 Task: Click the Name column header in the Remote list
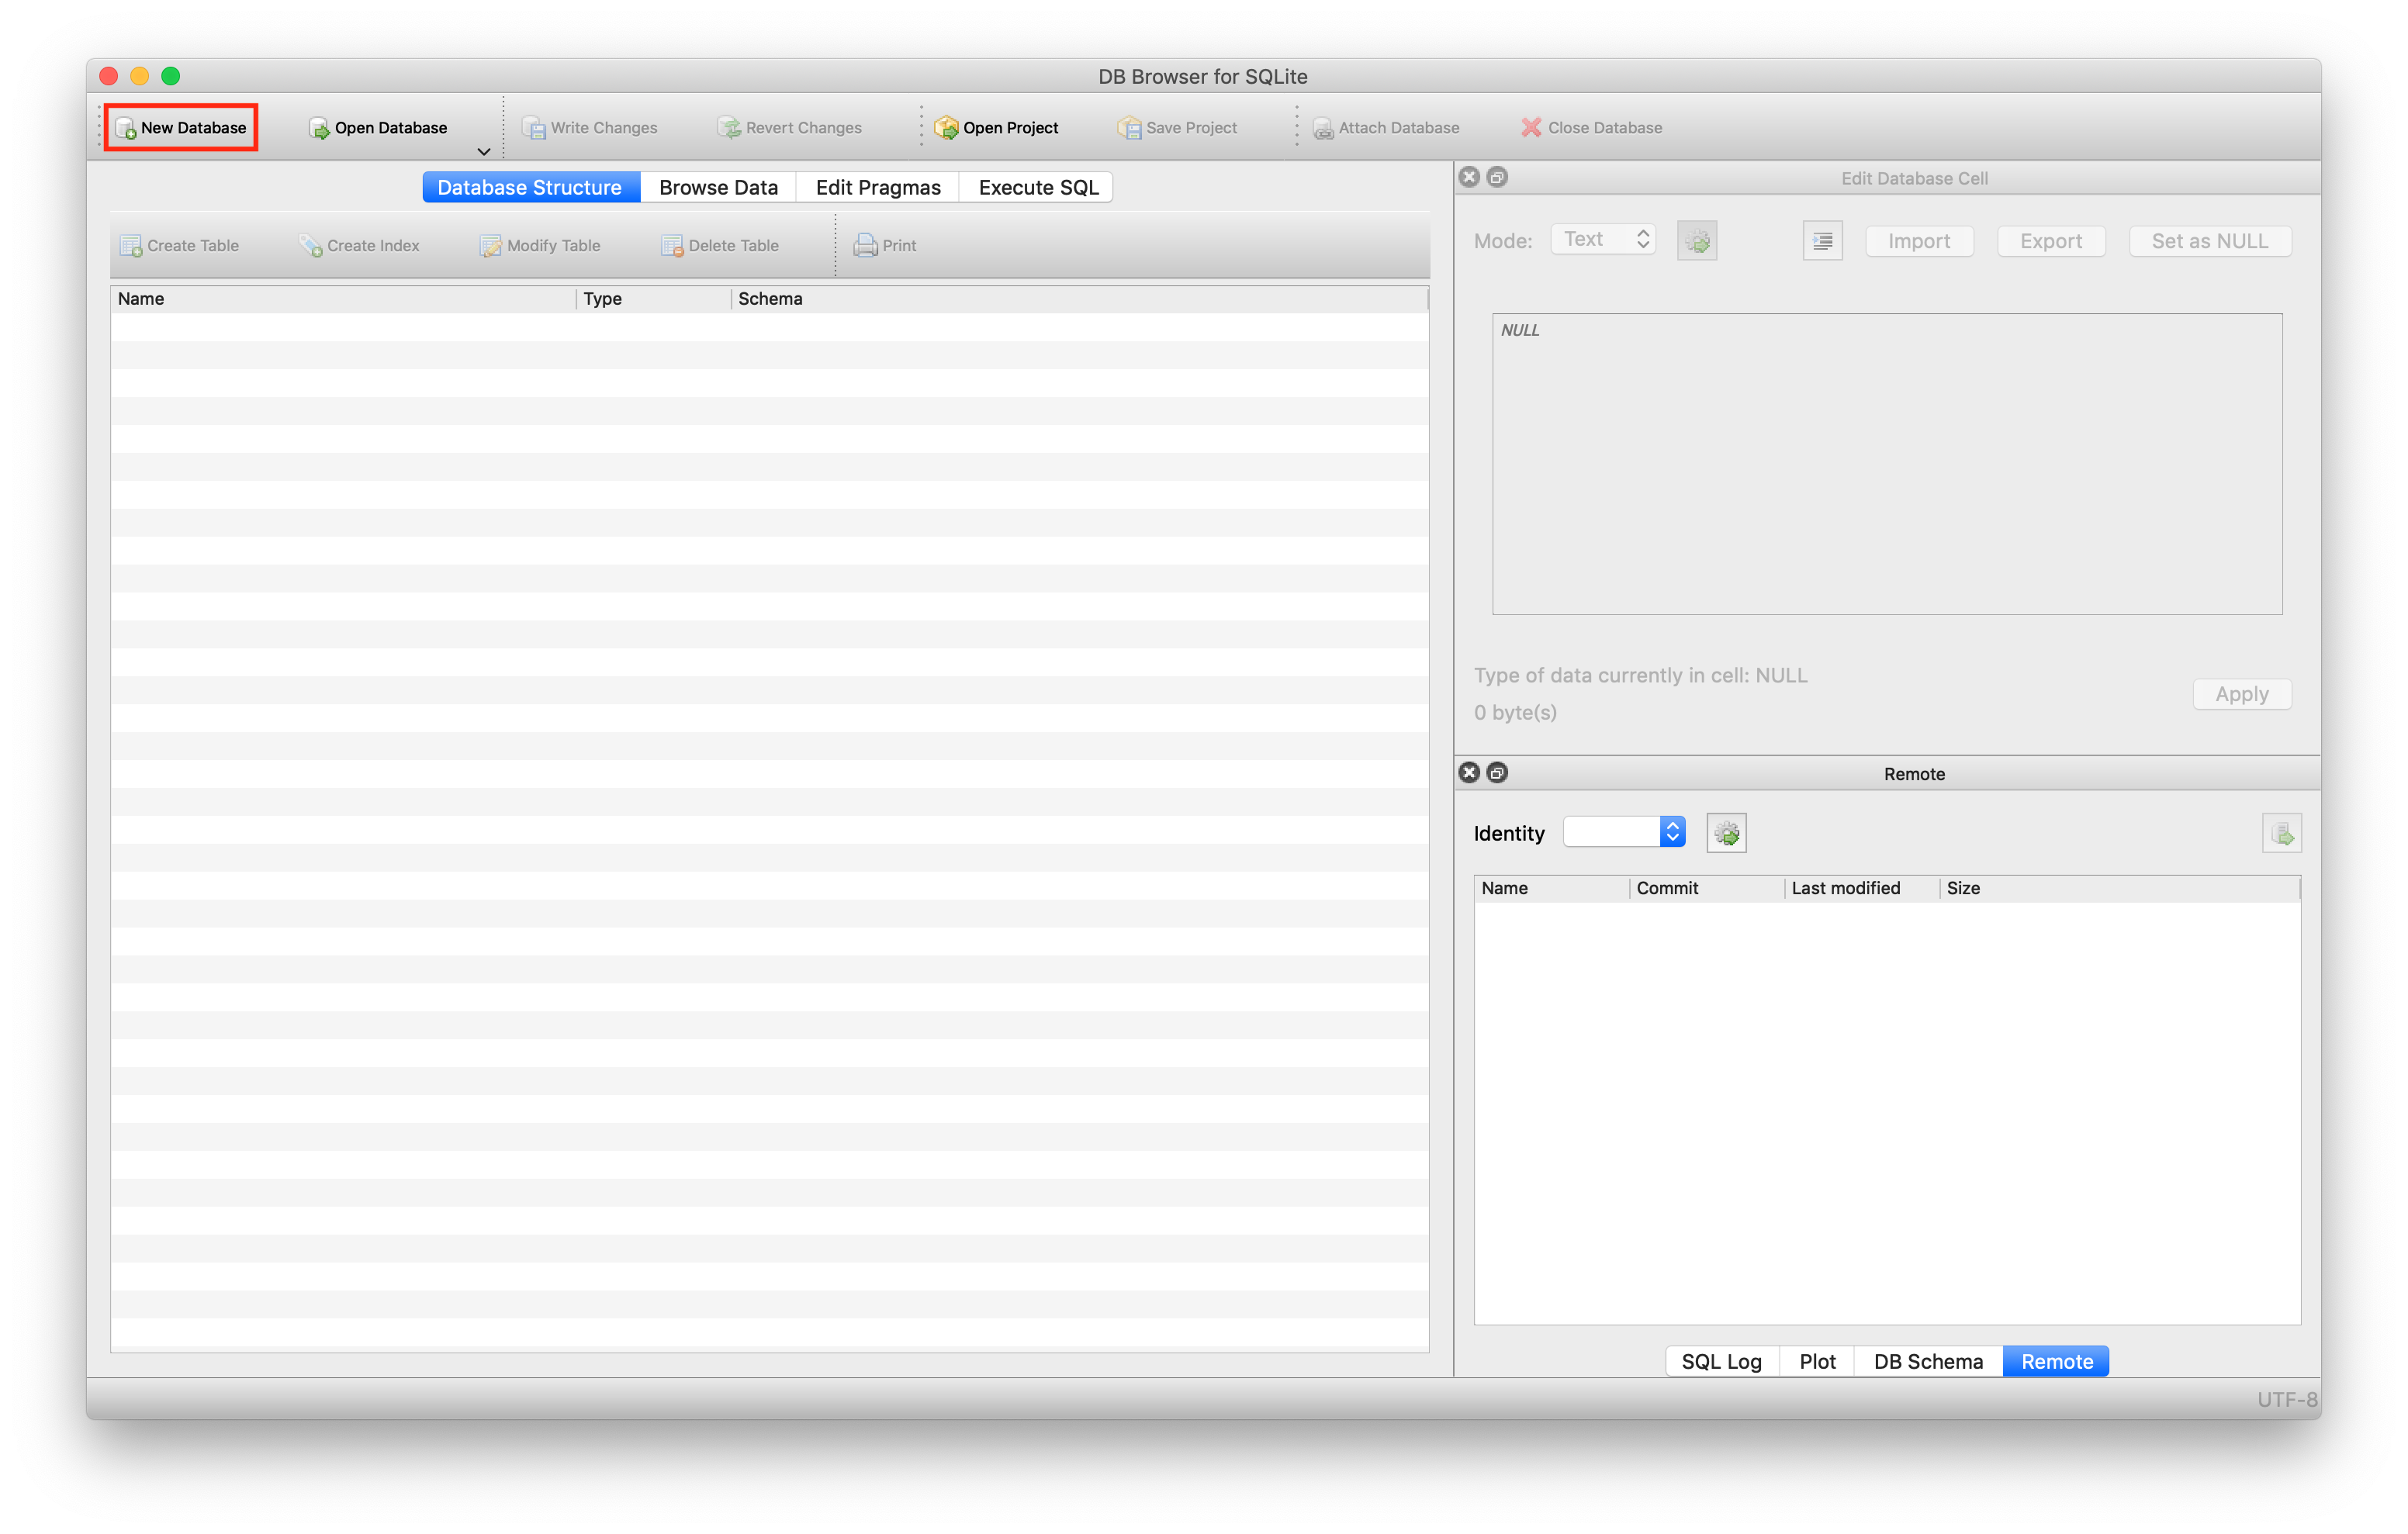click(1552, 888)
